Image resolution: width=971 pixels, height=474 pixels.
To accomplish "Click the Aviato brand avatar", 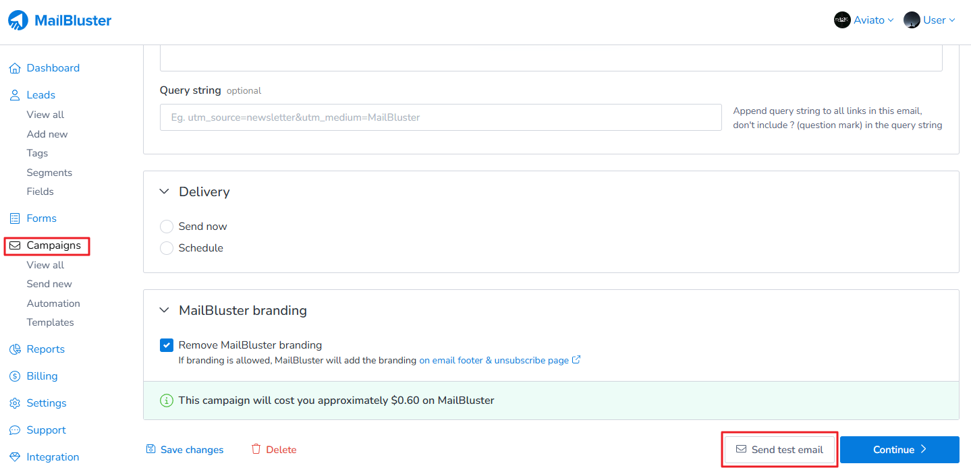I will [x=842, y=20].
